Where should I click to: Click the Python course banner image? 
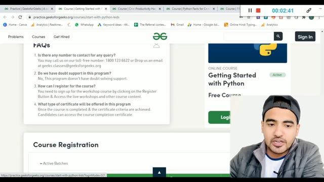click(248, 53)
